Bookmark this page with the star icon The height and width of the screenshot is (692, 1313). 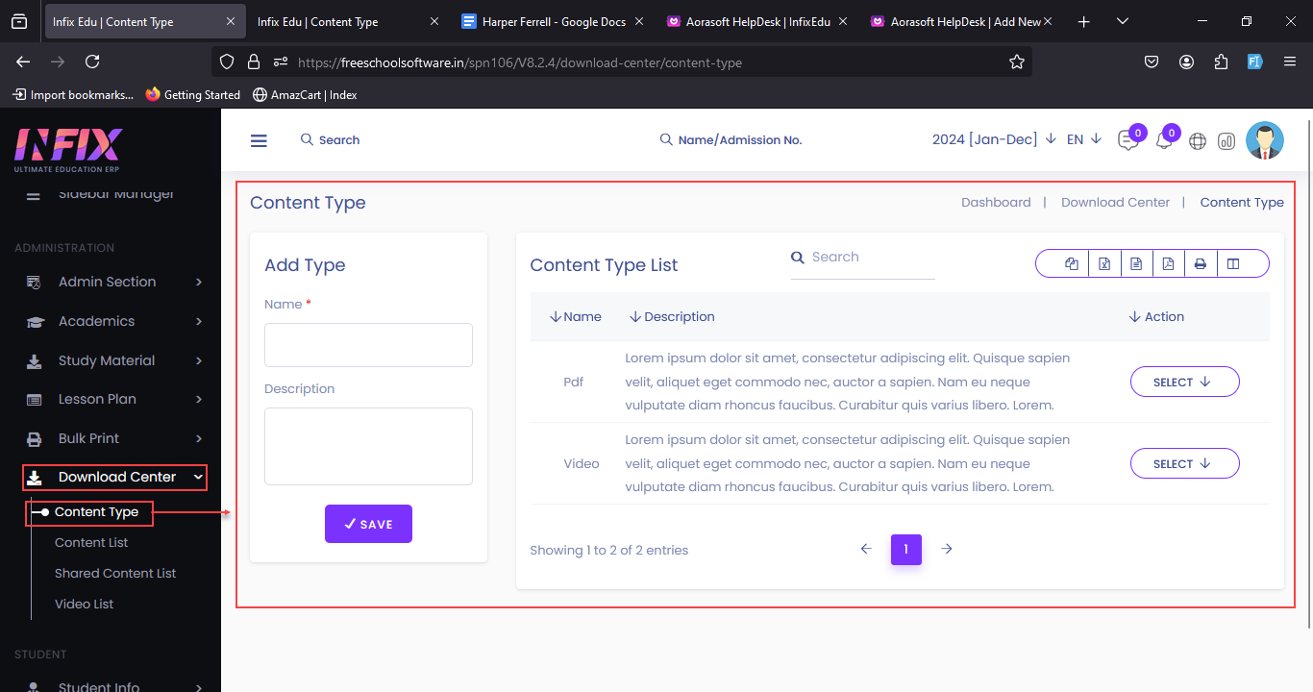click(1017, 62)
